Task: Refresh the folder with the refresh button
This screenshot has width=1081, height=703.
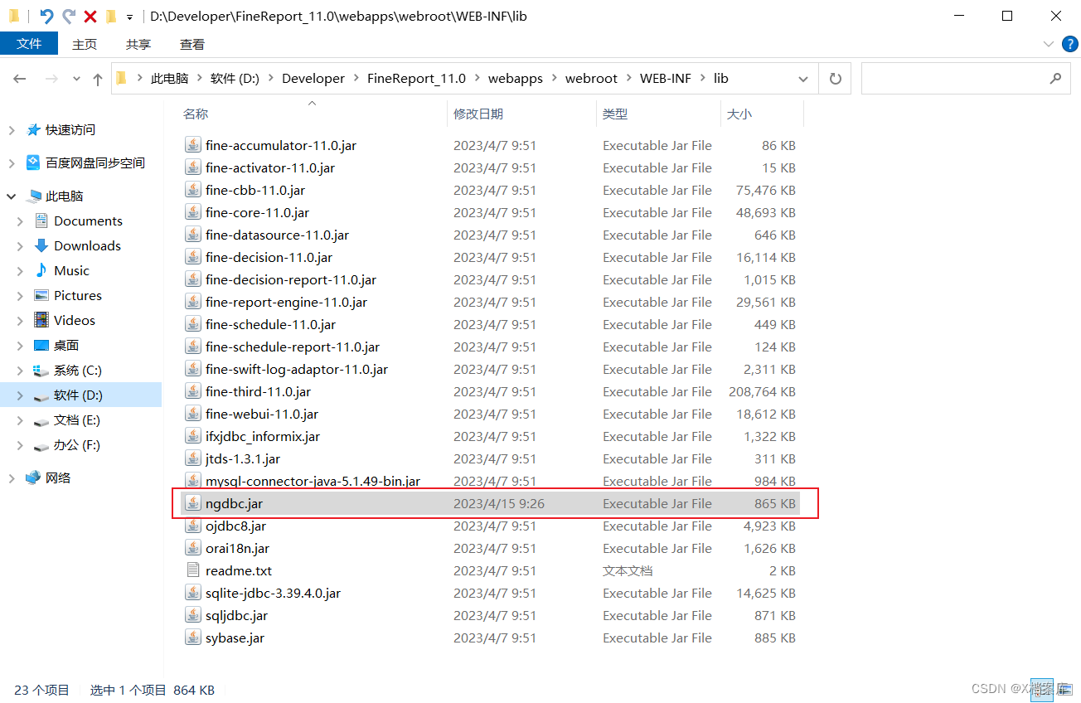Action: pos(835,79)
